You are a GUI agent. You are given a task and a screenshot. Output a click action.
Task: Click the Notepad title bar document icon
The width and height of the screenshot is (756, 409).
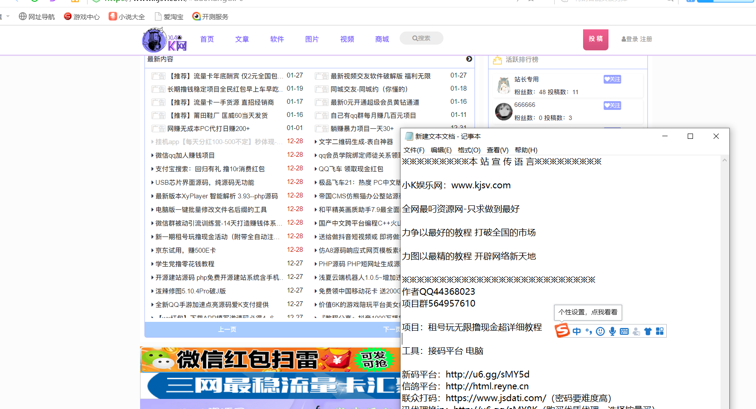[409, 136]
